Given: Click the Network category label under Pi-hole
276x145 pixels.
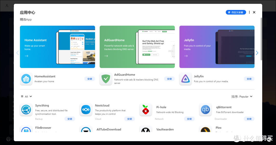Looking at the screenshot, I should (x=159, y=119).
